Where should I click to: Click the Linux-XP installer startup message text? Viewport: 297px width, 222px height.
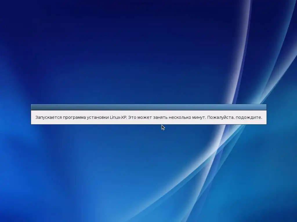tap(149, 117)
